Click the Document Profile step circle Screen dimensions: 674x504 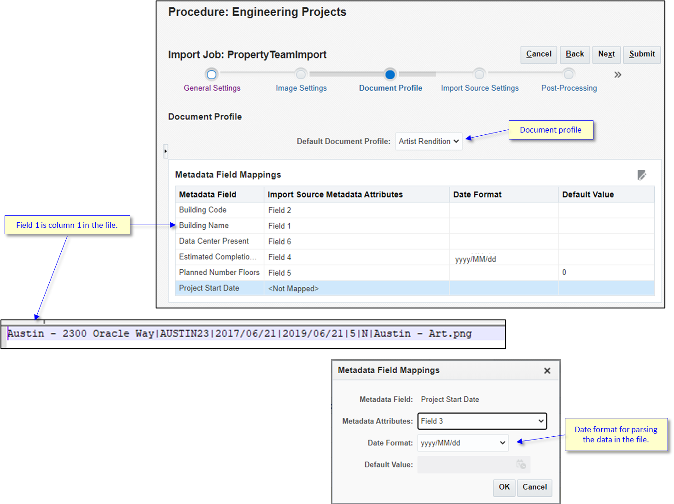(390, 74)
